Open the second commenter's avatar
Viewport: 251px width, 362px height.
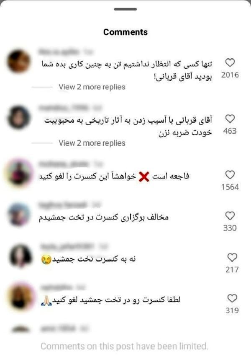click(19, 117)
